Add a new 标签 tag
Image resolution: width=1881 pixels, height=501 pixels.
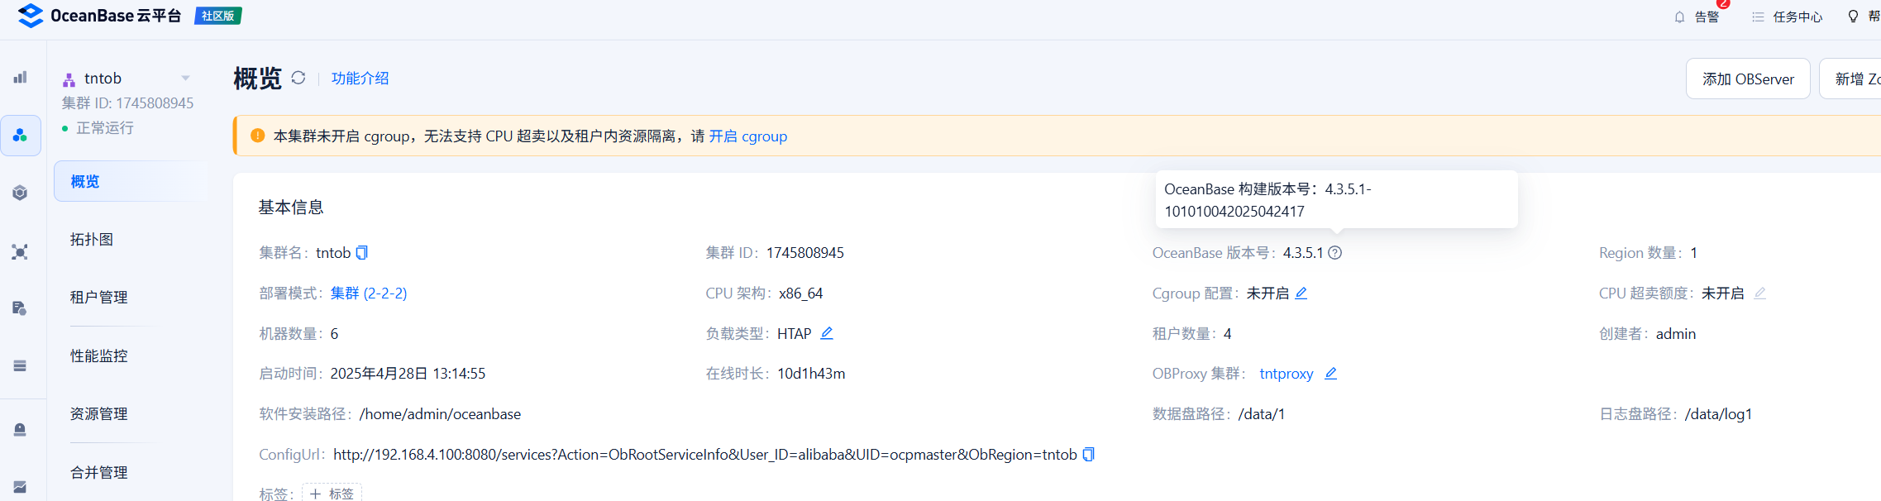tap(332, 494)
